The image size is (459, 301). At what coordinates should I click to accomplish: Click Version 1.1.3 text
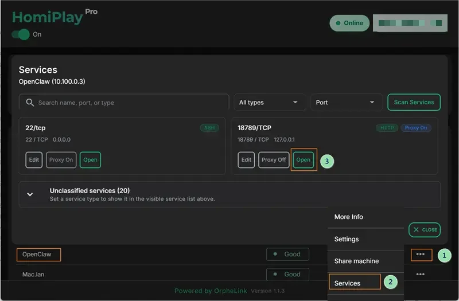pyautogui.click(x=267, y=291)
